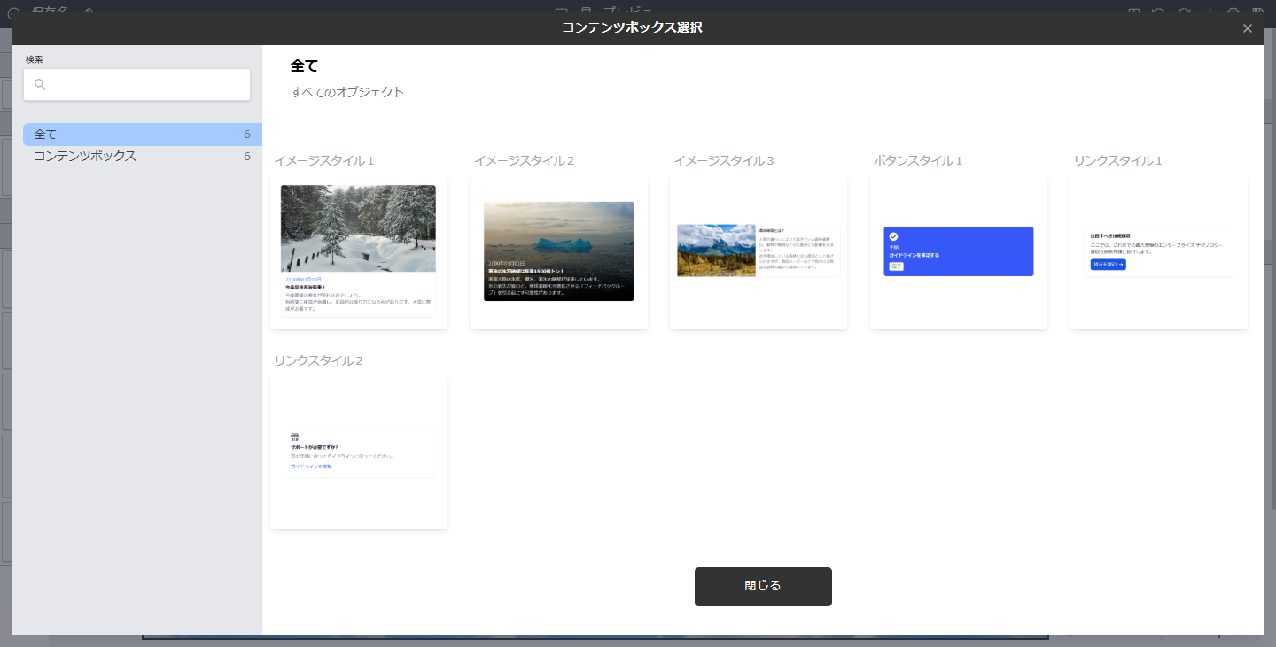Click the checkmark icon in ボタンスタイル1 preview
The height and width of the screenshot is (647, 1276).
pos(893,236)
